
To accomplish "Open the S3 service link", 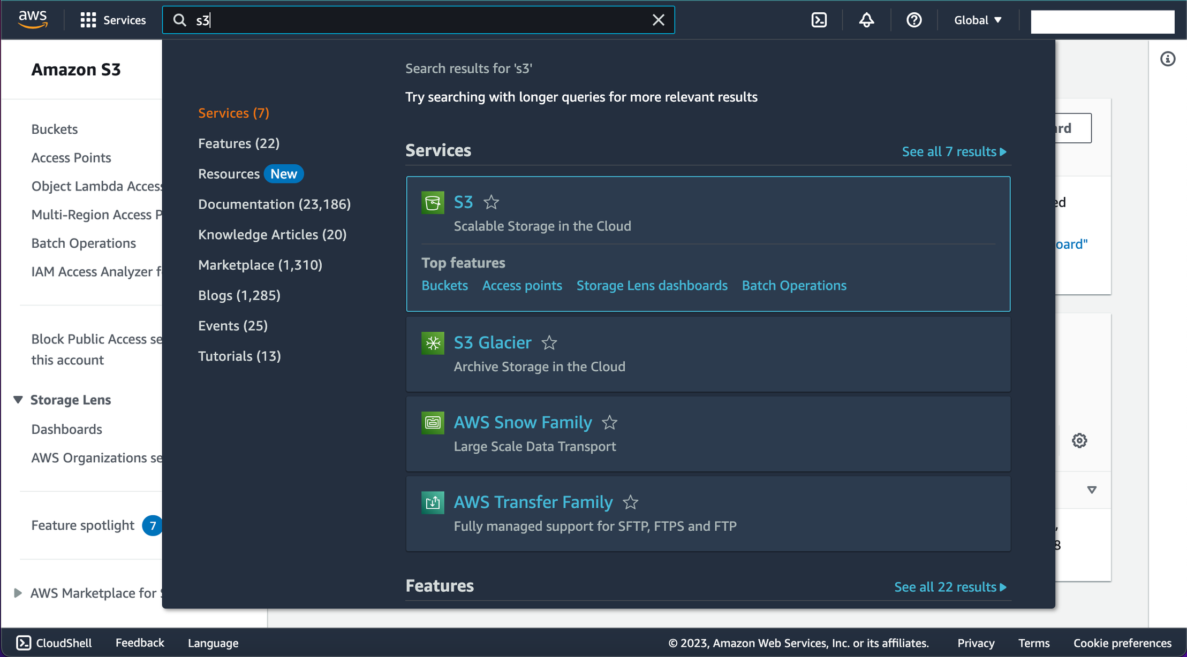I will 463,202.
